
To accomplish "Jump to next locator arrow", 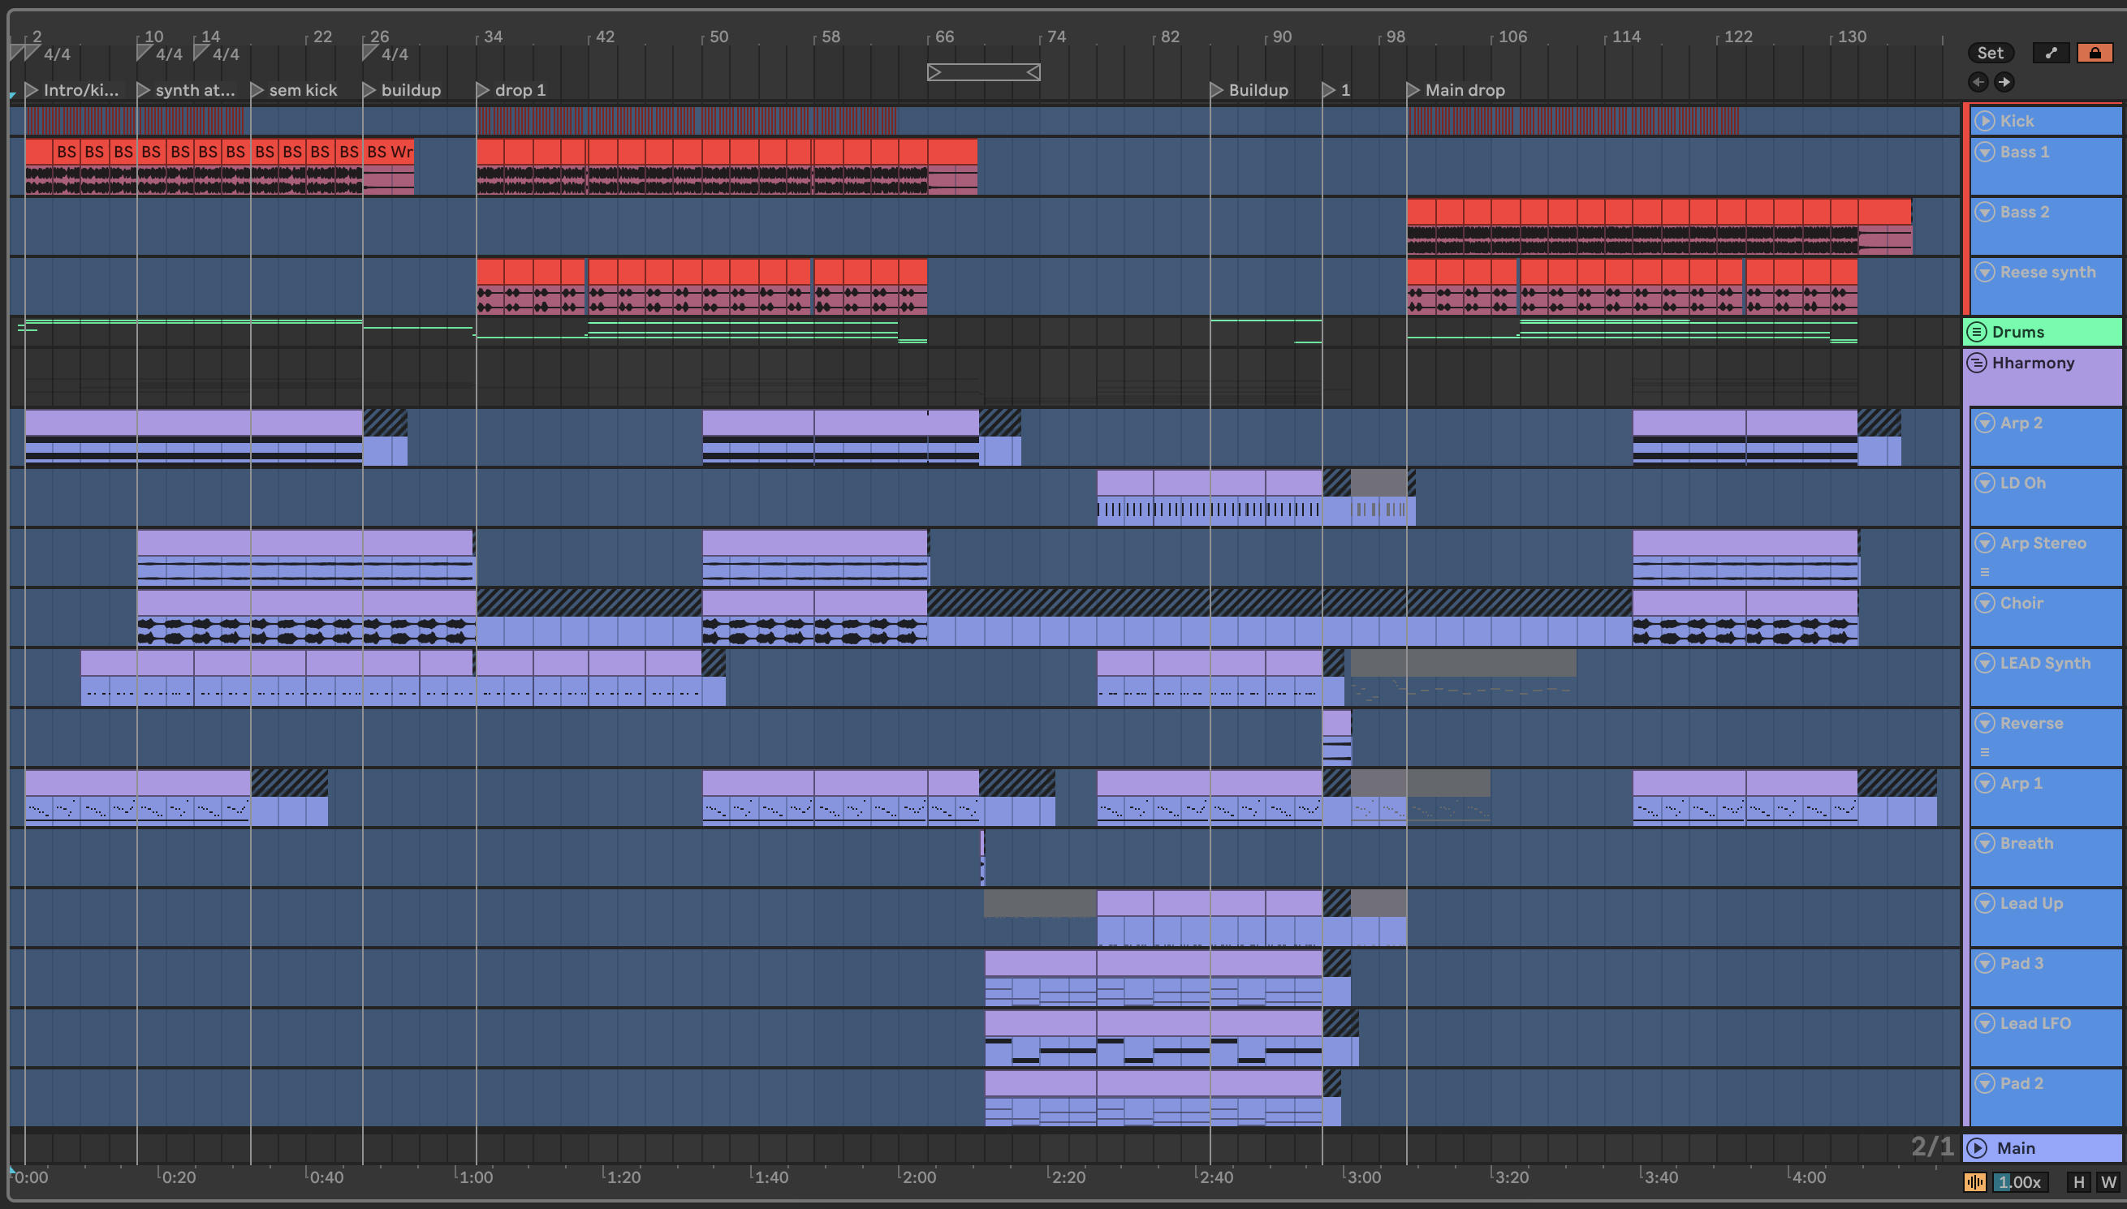I will (2004, 81).
